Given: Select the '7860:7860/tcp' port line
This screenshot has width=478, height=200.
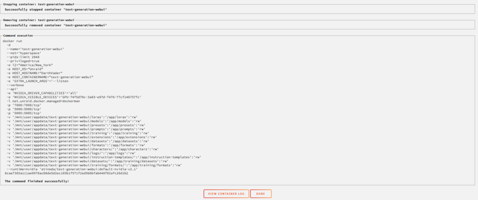Looking at the screenshot, I should tap(24, 105).
